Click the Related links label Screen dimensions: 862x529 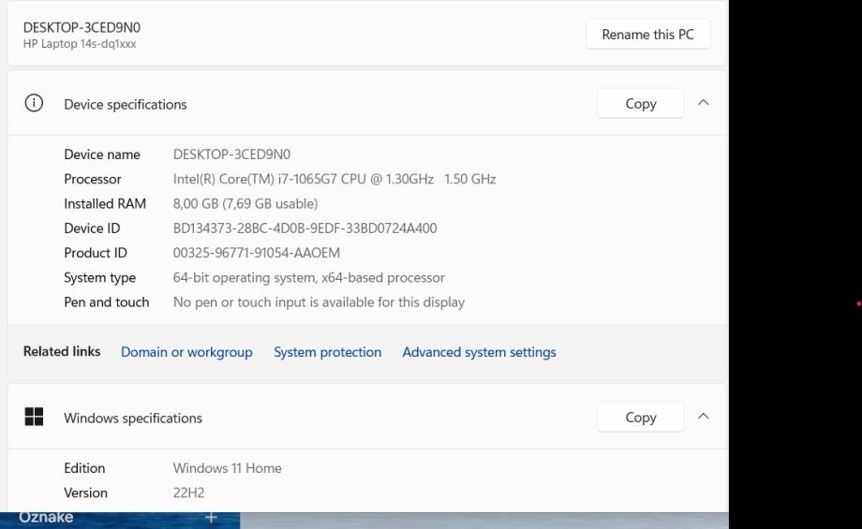pos(62,351)
